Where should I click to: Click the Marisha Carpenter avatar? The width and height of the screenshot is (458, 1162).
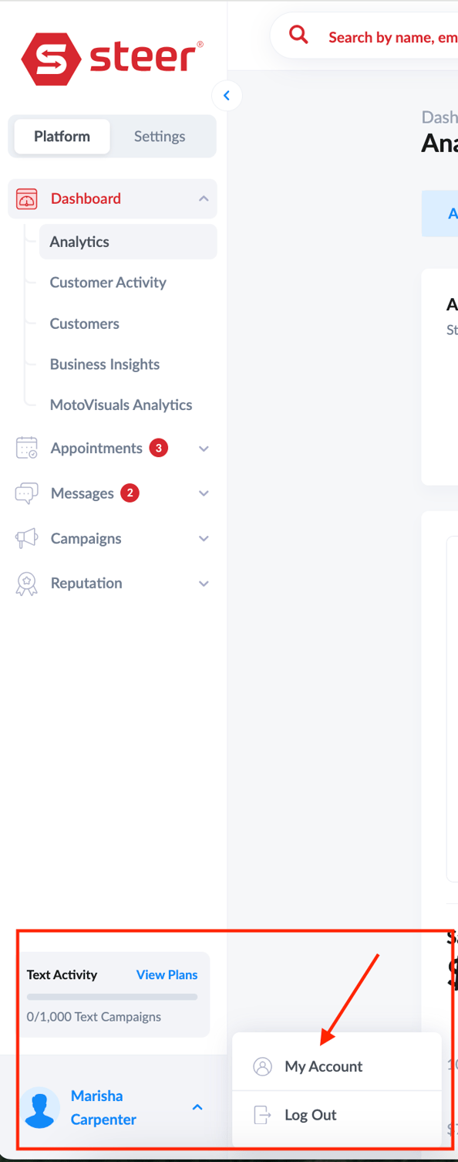[40, 1107]
